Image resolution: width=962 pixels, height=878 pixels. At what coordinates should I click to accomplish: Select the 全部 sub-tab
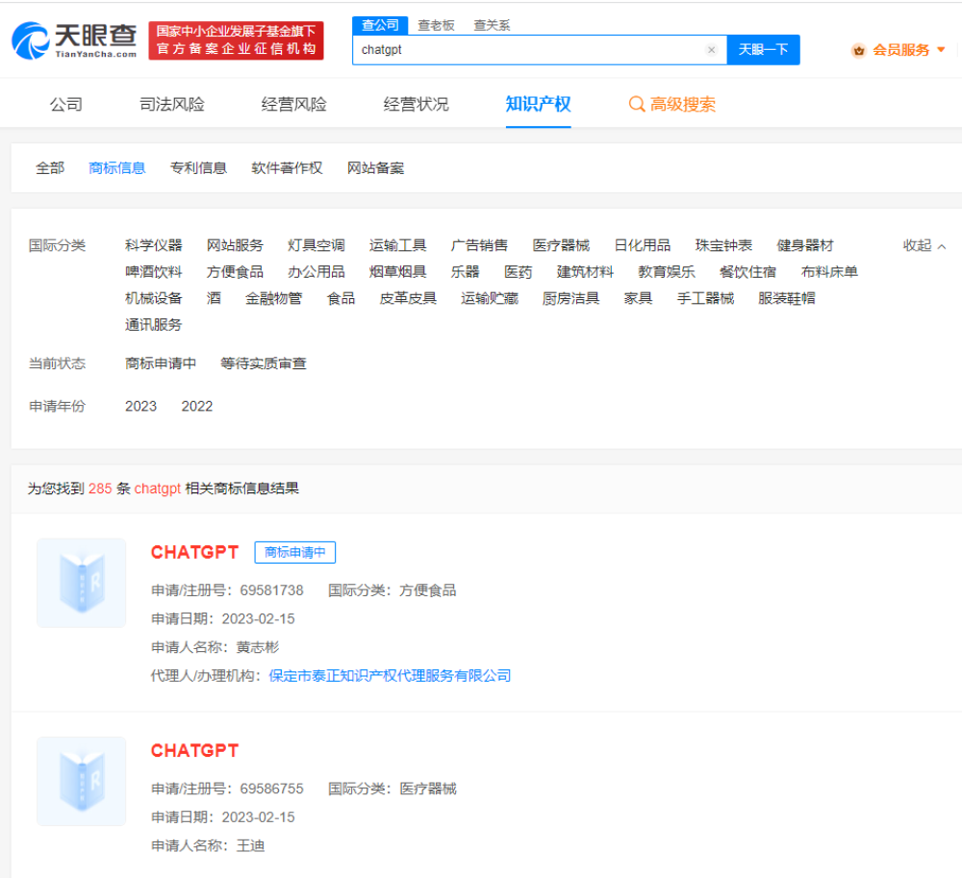[x=50, y=168]
